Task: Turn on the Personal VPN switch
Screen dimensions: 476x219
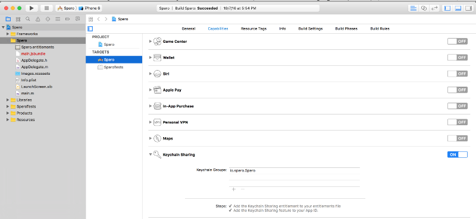Action: click(x=457, y=122)
